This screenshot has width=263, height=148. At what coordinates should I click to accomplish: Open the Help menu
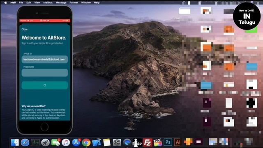tap(97, 2)
